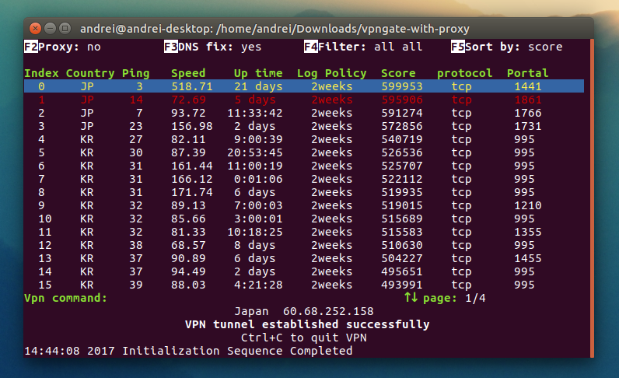The height and width of the screenshot is (378, 619).
Task: Click uptime value 0:01:06
Action: click(258, 179)
